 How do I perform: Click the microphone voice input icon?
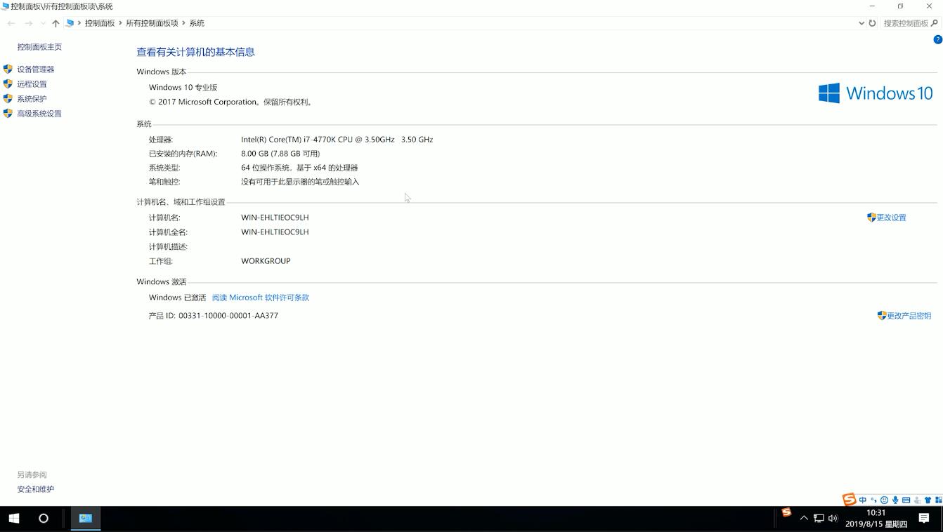895,500
